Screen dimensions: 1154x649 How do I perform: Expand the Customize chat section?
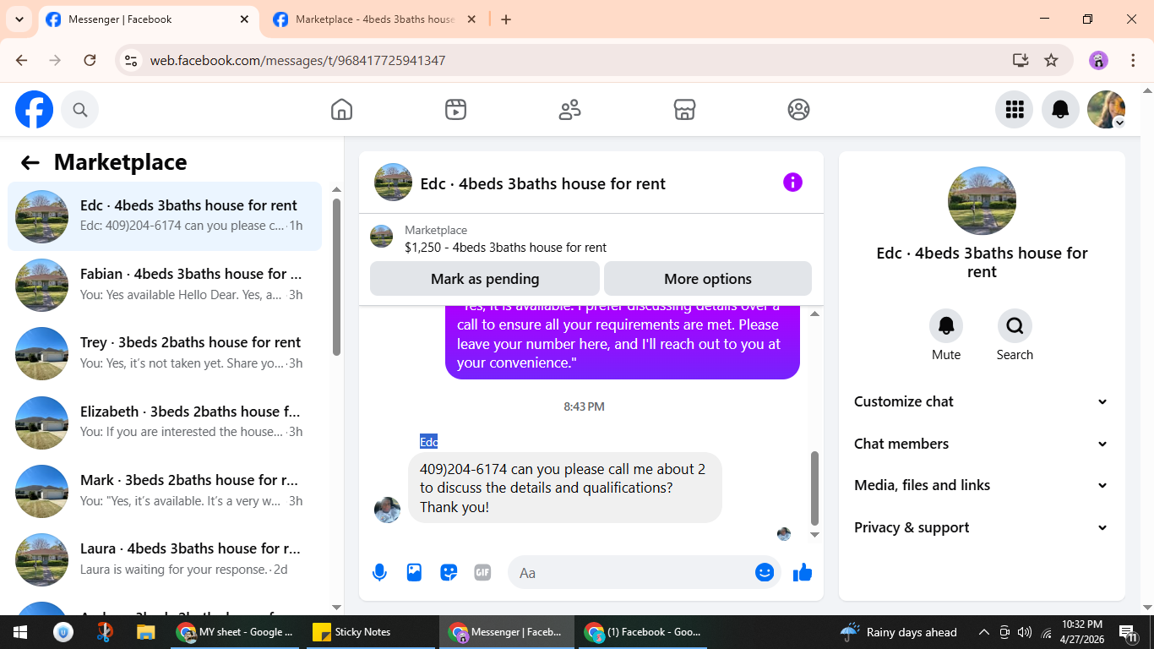tap(981, 401)
